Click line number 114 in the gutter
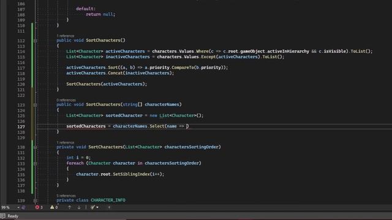Screen dimensions: 392x220 [21, 51]
